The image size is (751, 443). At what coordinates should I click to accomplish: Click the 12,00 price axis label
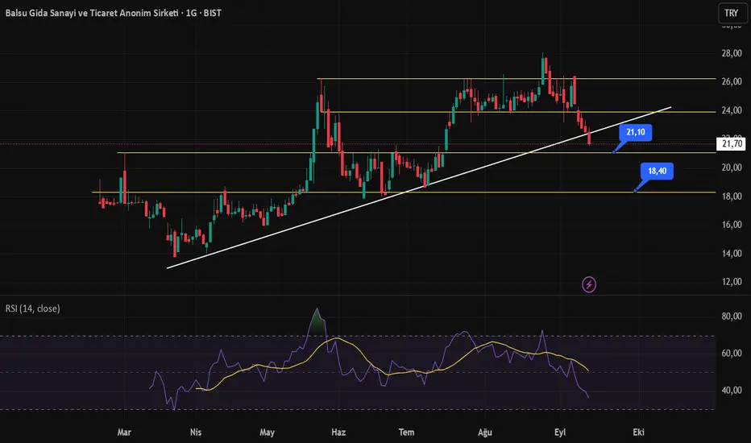click(x=732, y=282)
